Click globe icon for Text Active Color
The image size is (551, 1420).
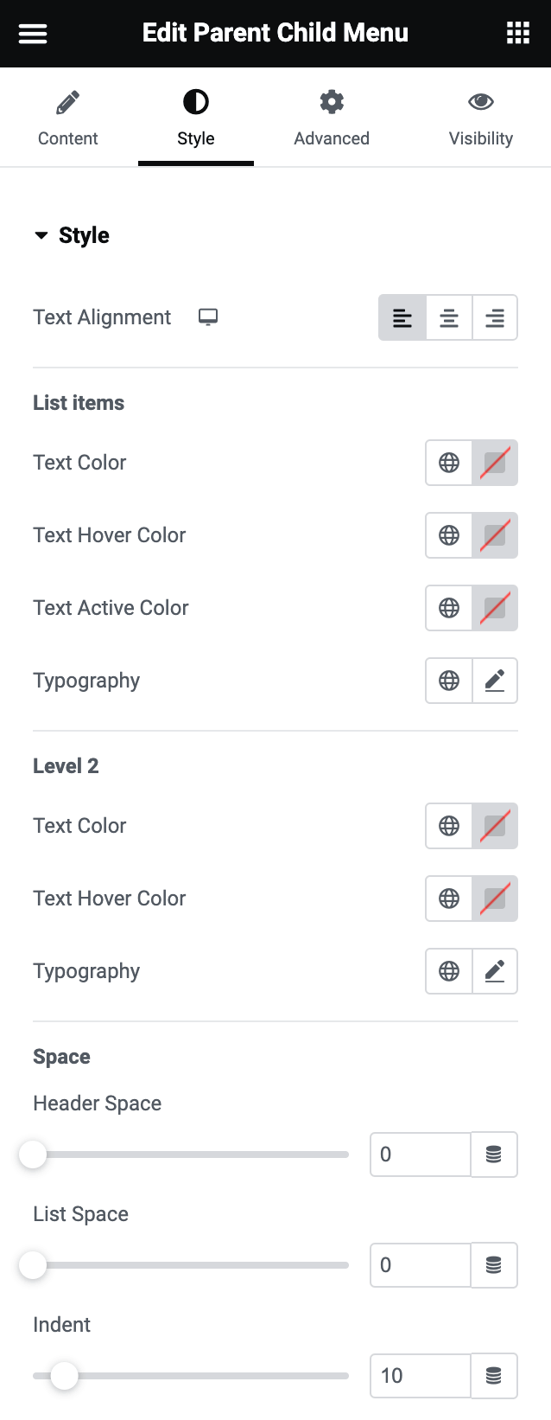click(x=449, y=608)
